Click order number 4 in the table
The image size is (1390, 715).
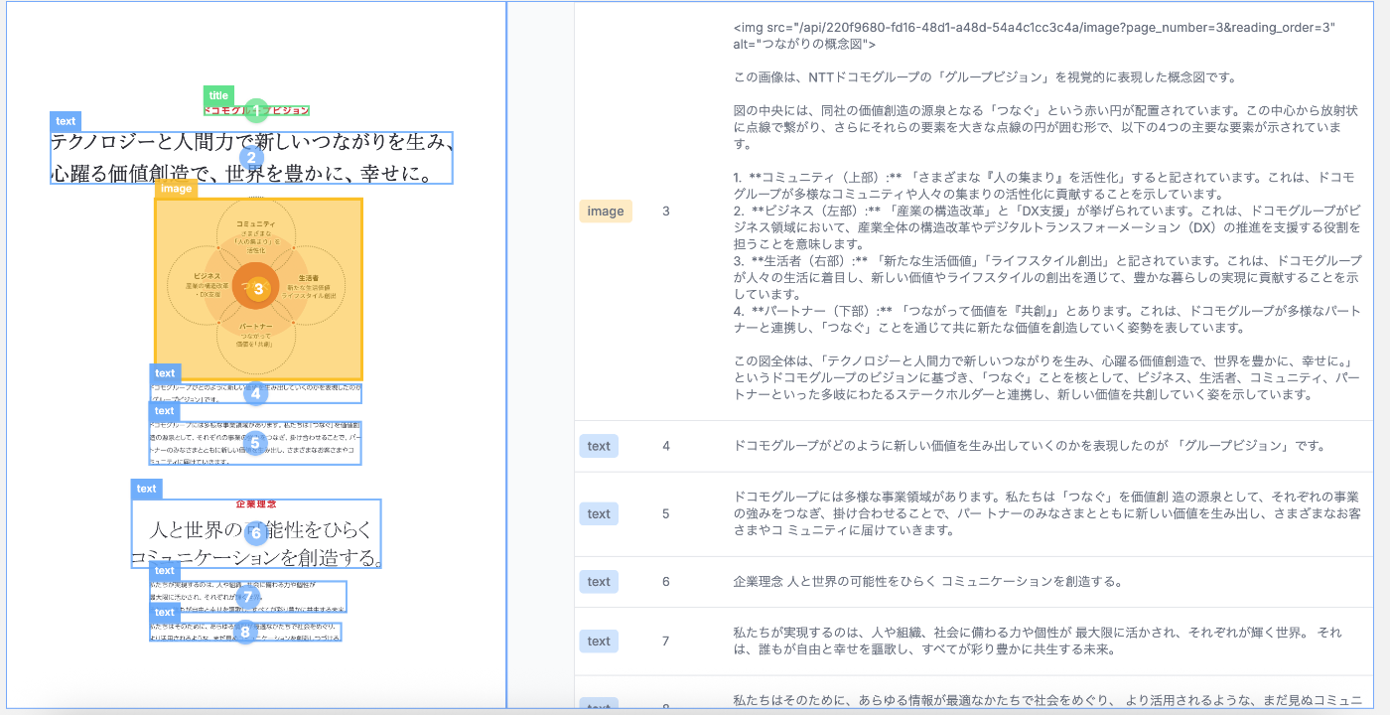pyautogui.click(x=666, y=446)
